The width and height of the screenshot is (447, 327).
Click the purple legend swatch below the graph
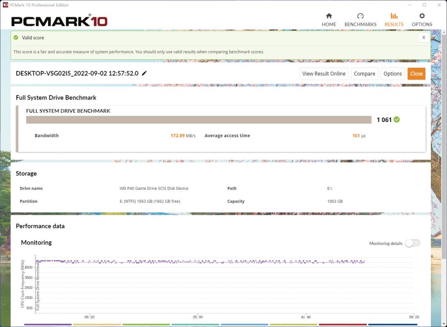48,325
